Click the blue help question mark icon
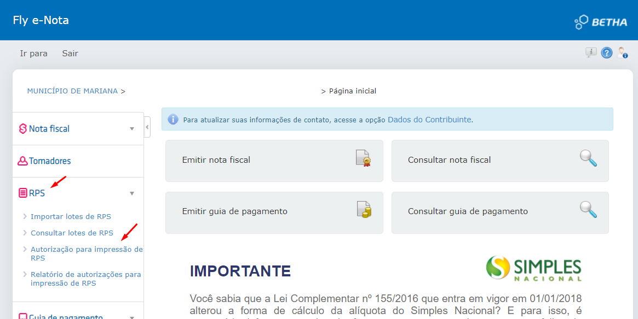The image size is (638, 319). click(607, 53)
